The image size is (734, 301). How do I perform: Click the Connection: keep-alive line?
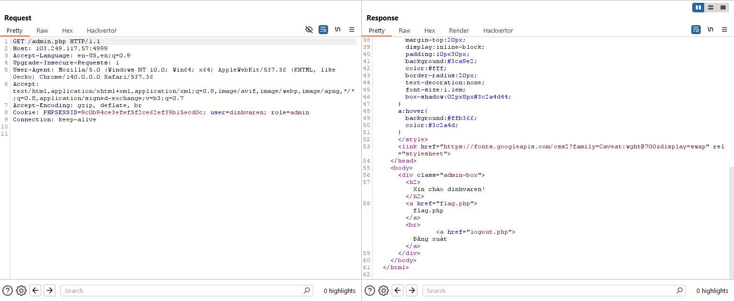(x=55, y=119)
